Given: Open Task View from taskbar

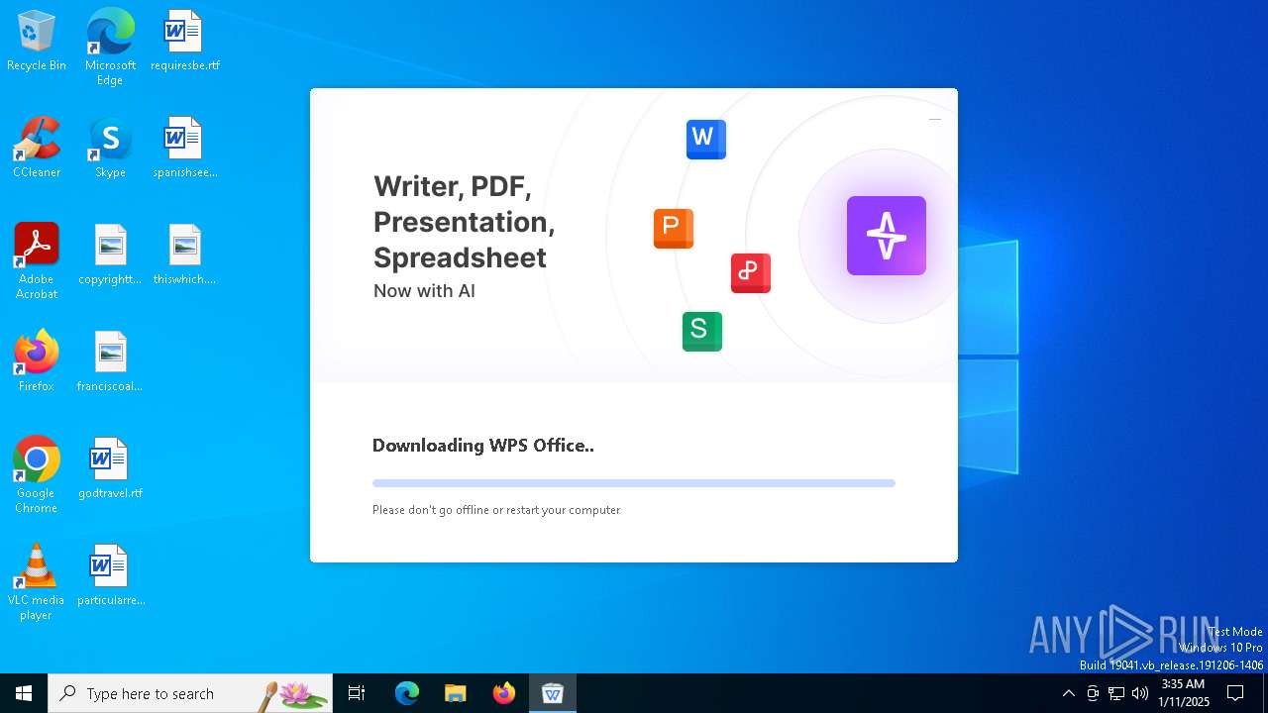Looking at the screenshot, I should [357, 693].
